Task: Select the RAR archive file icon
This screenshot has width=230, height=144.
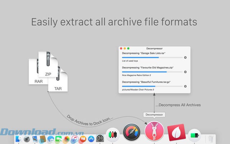Action: click(x=38, y=74)
